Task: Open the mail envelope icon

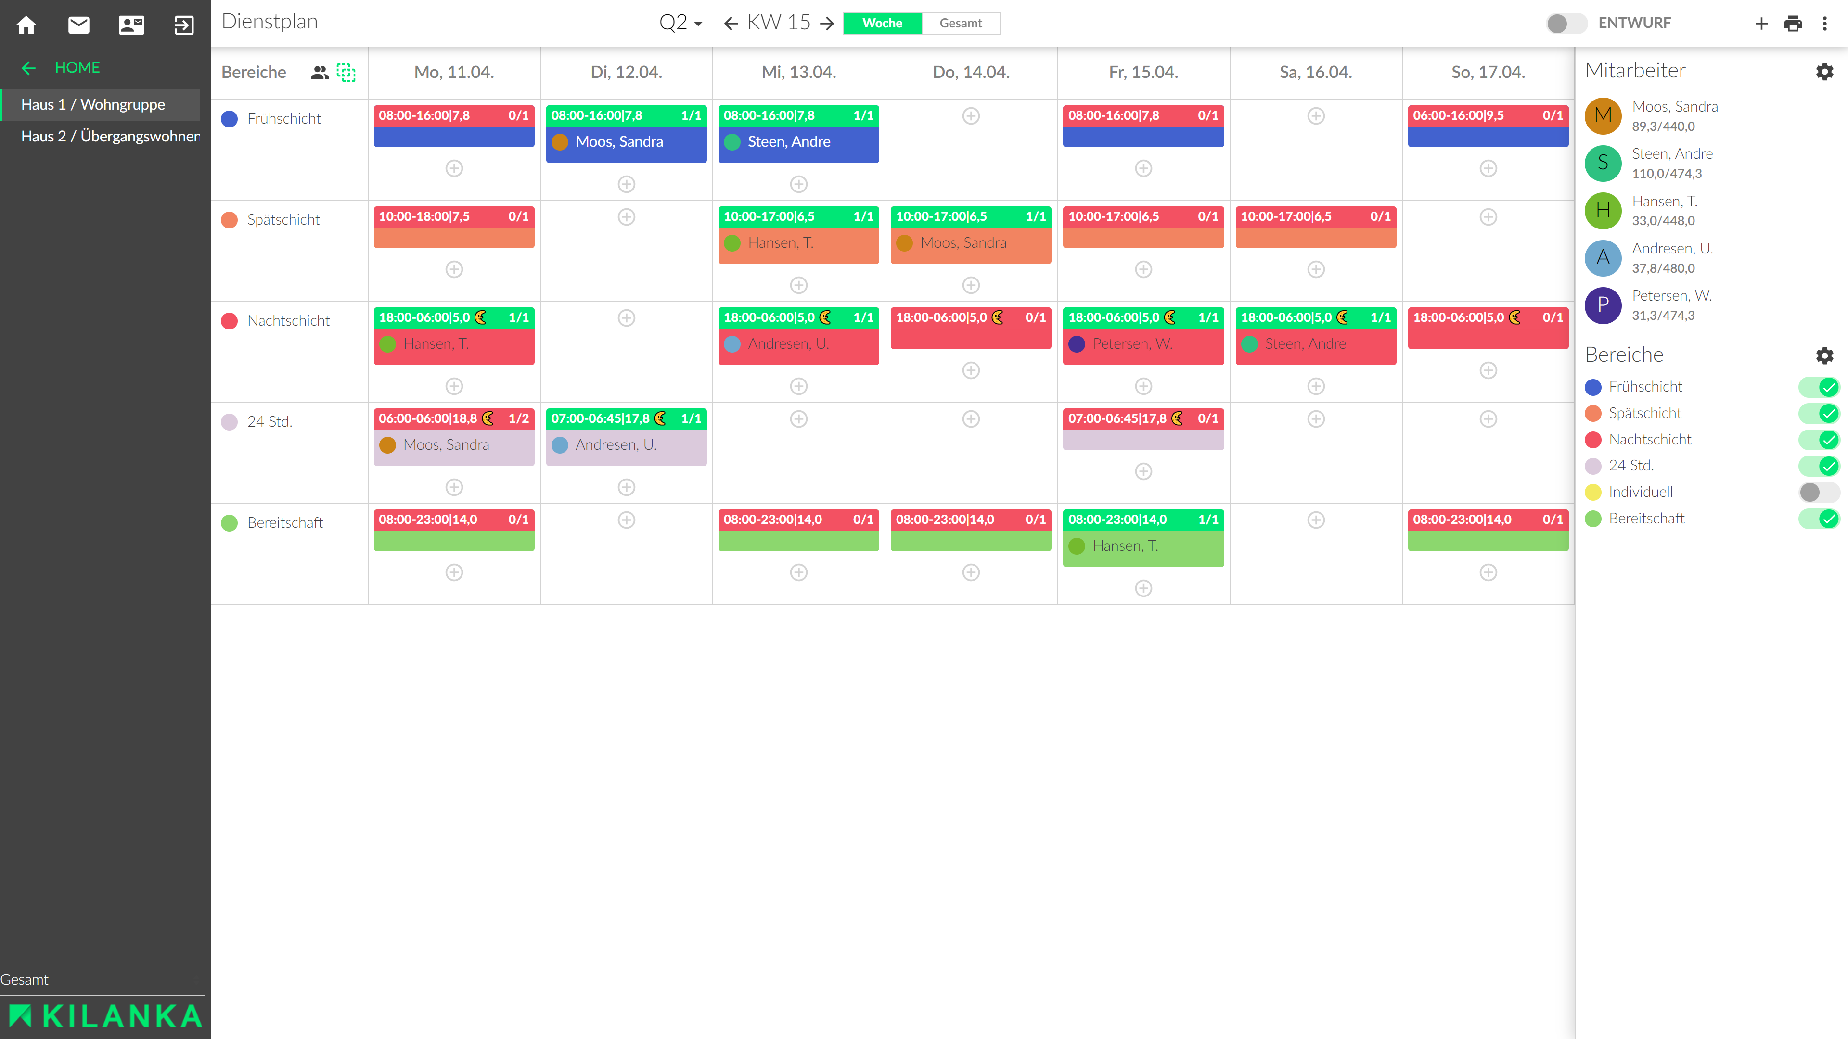Action: coord(79,25)
